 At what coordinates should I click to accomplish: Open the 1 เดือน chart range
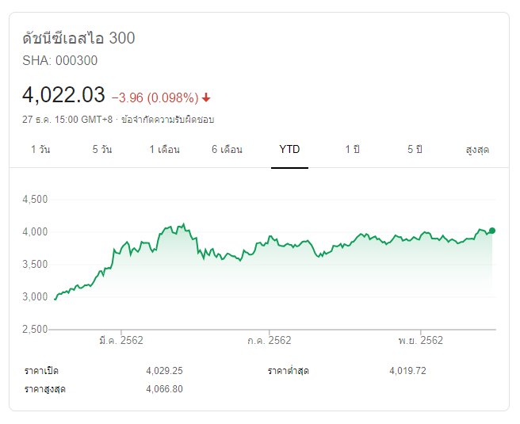tap(164, 149)
